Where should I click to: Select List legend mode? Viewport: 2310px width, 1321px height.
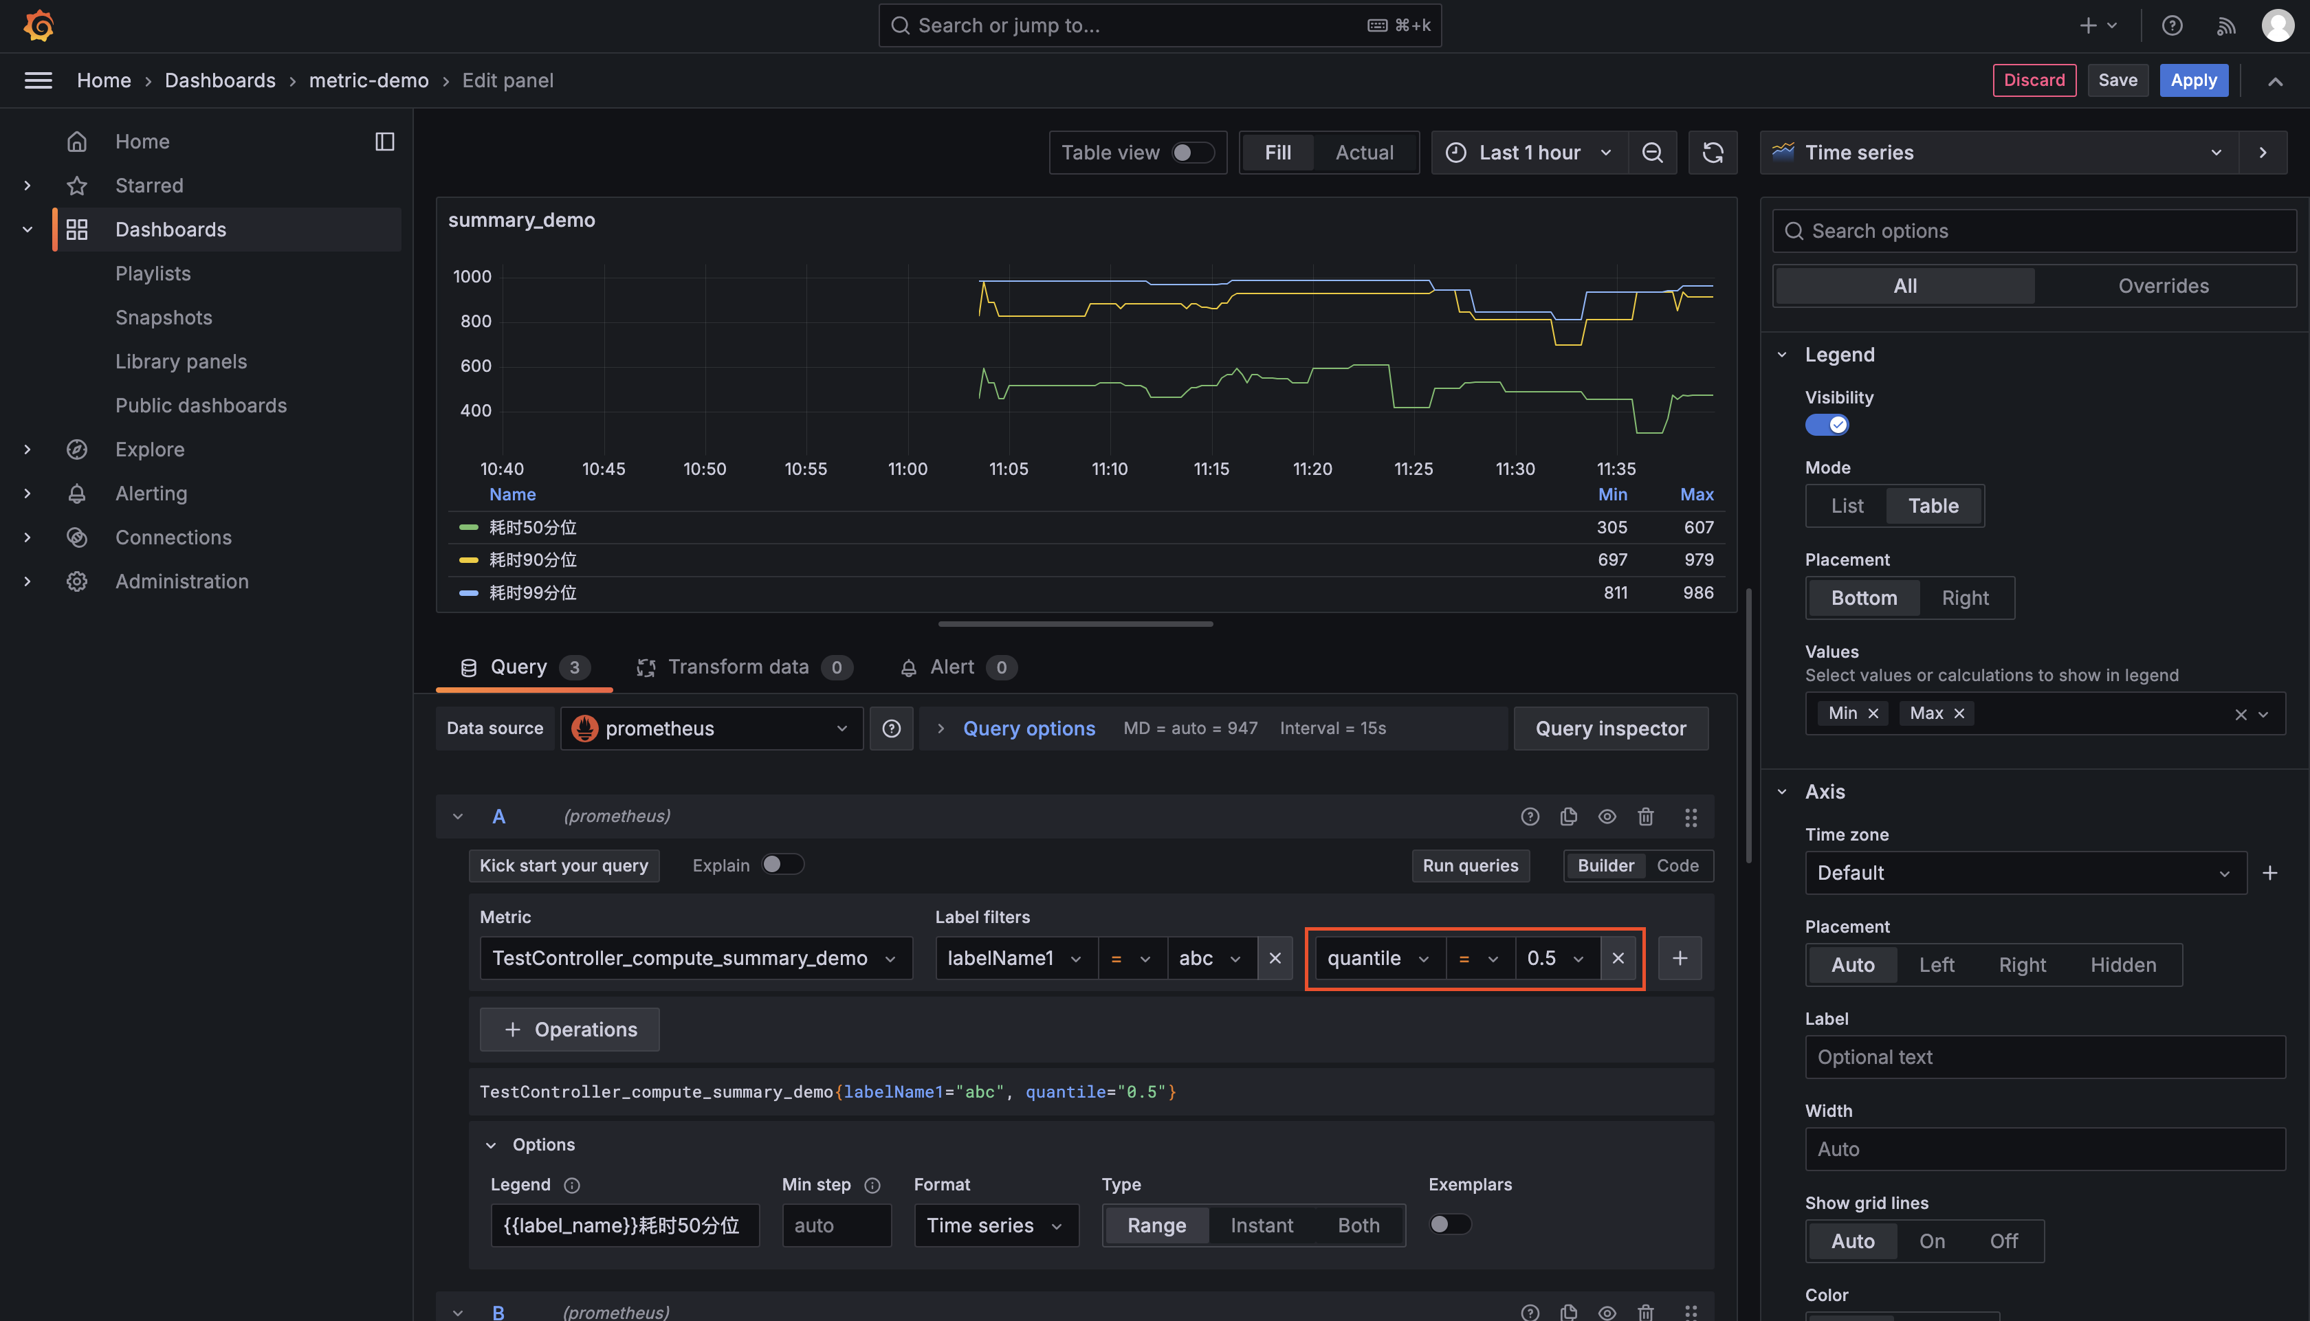tap(1847, 507)
